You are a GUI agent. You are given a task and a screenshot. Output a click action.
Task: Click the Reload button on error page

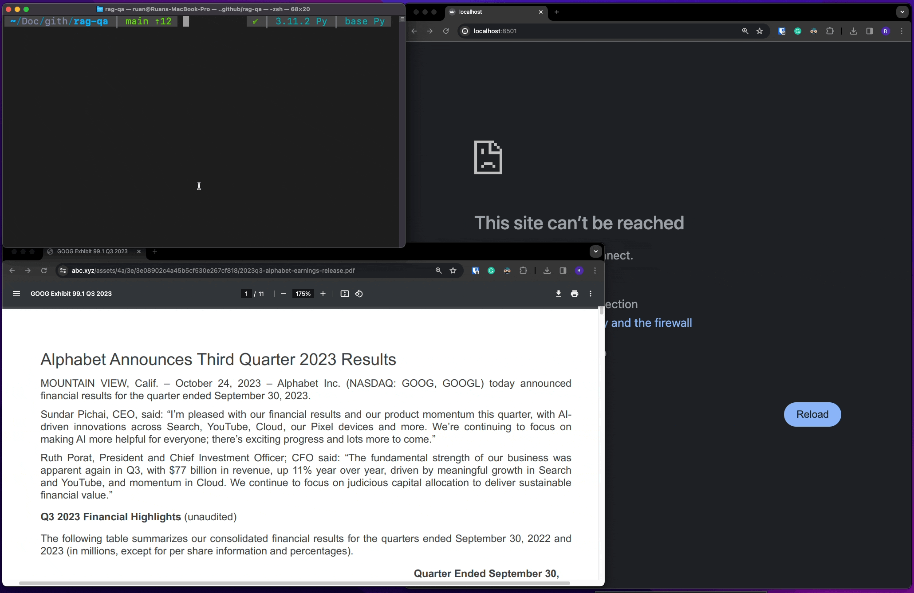(x=812, y=414)
